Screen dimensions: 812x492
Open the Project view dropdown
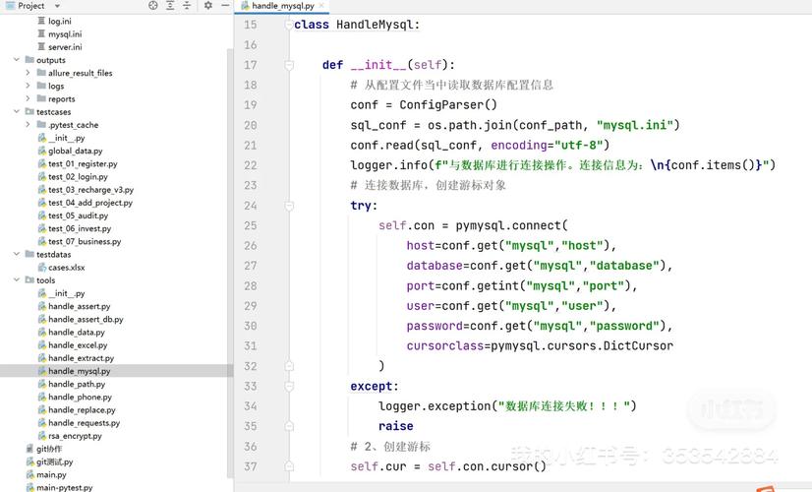pos(57,6)
